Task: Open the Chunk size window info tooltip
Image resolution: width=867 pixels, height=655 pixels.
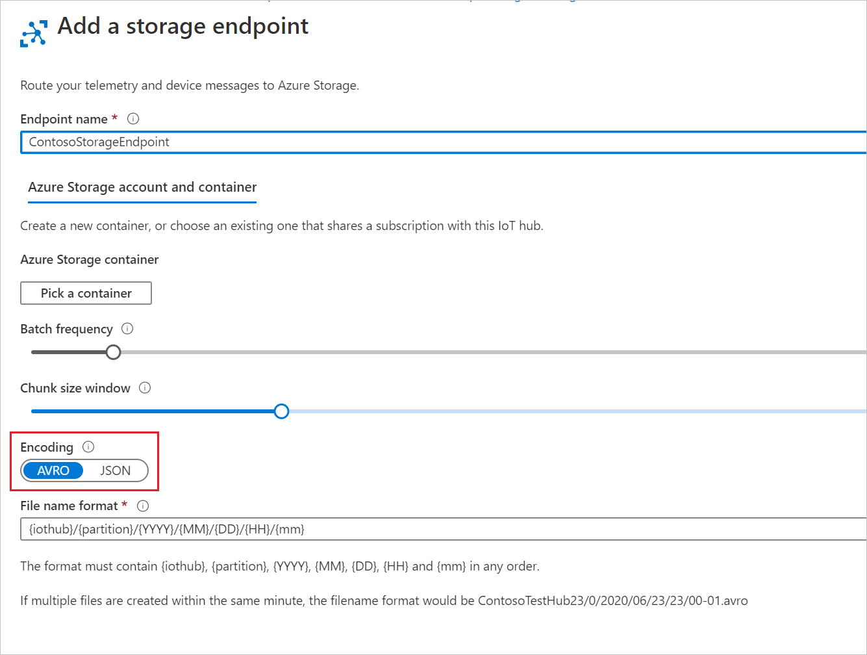Action: click(145, 388)
